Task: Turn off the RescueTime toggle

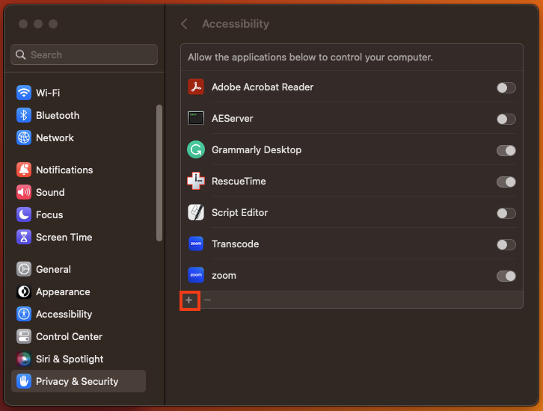Action: pyautogui.click(x=506, y=182)
